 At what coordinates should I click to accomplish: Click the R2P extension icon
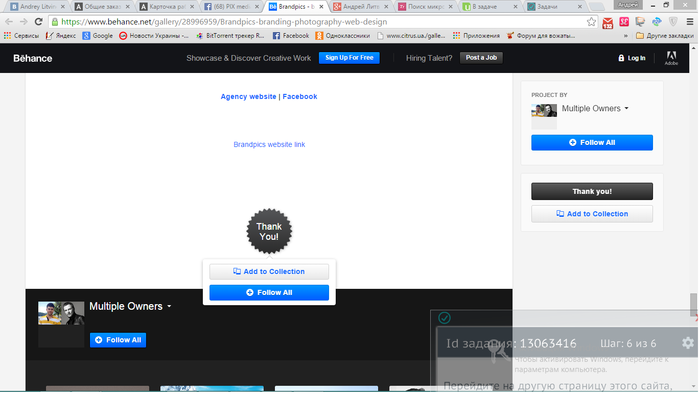[657, 22]
